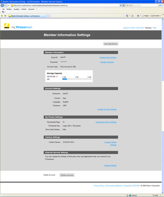
Task: Click the storage capacity progress bar
Action: pos(77,79)
